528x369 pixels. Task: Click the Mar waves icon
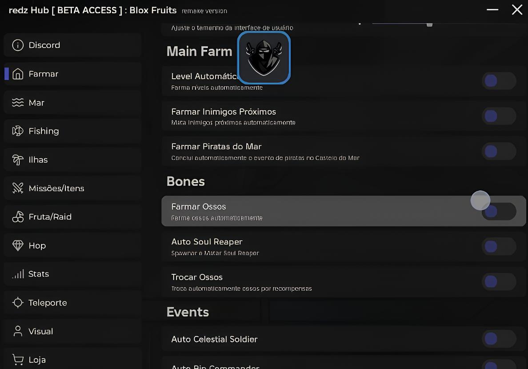pos(18,102)
